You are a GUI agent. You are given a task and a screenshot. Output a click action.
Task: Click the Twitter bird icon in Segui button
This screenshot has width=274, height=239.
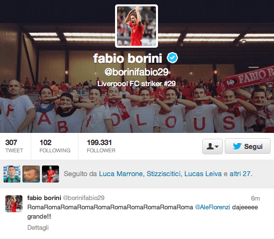click(237, 146)
